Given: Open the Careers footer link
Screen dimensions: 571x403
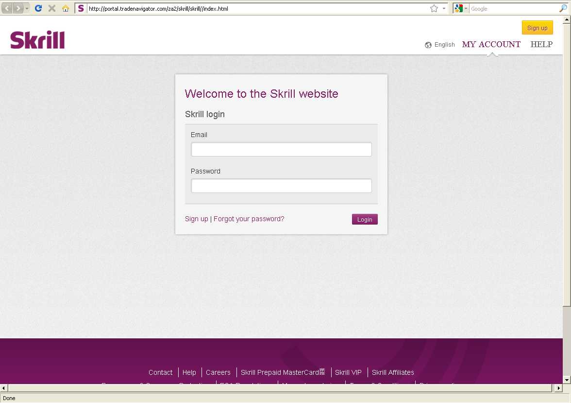Looking at the screenshot, I should [218, 372].
